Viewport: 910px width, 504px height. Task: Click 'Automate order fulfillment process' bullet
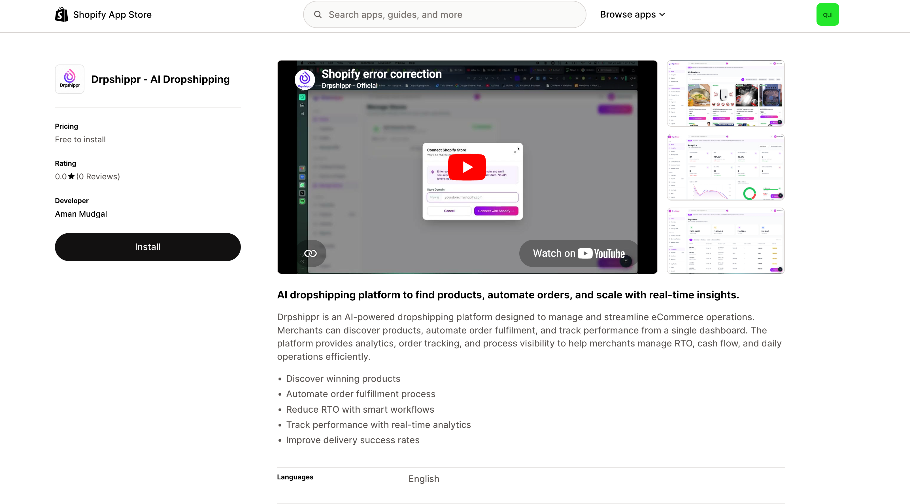pos(361,394)
